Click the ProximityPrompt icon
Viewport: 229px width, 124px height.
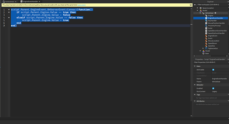tap(206, 26)
